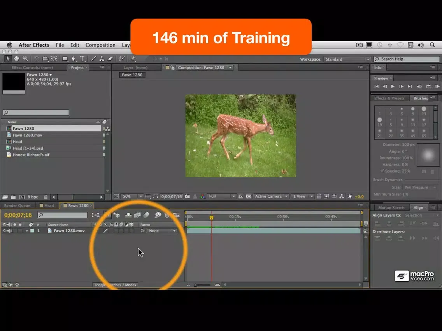
Task: Delete selected project item with trash icon
Action: (46, 197)
